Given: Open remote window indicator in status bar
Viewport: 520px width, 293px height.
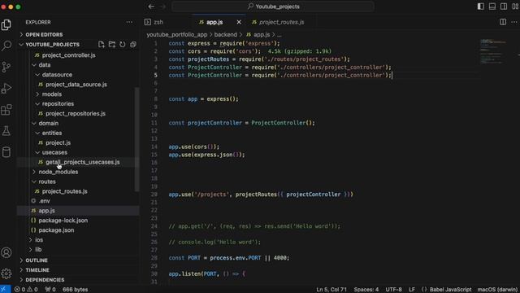Looking at the screenshot, I should coord(5,290).
